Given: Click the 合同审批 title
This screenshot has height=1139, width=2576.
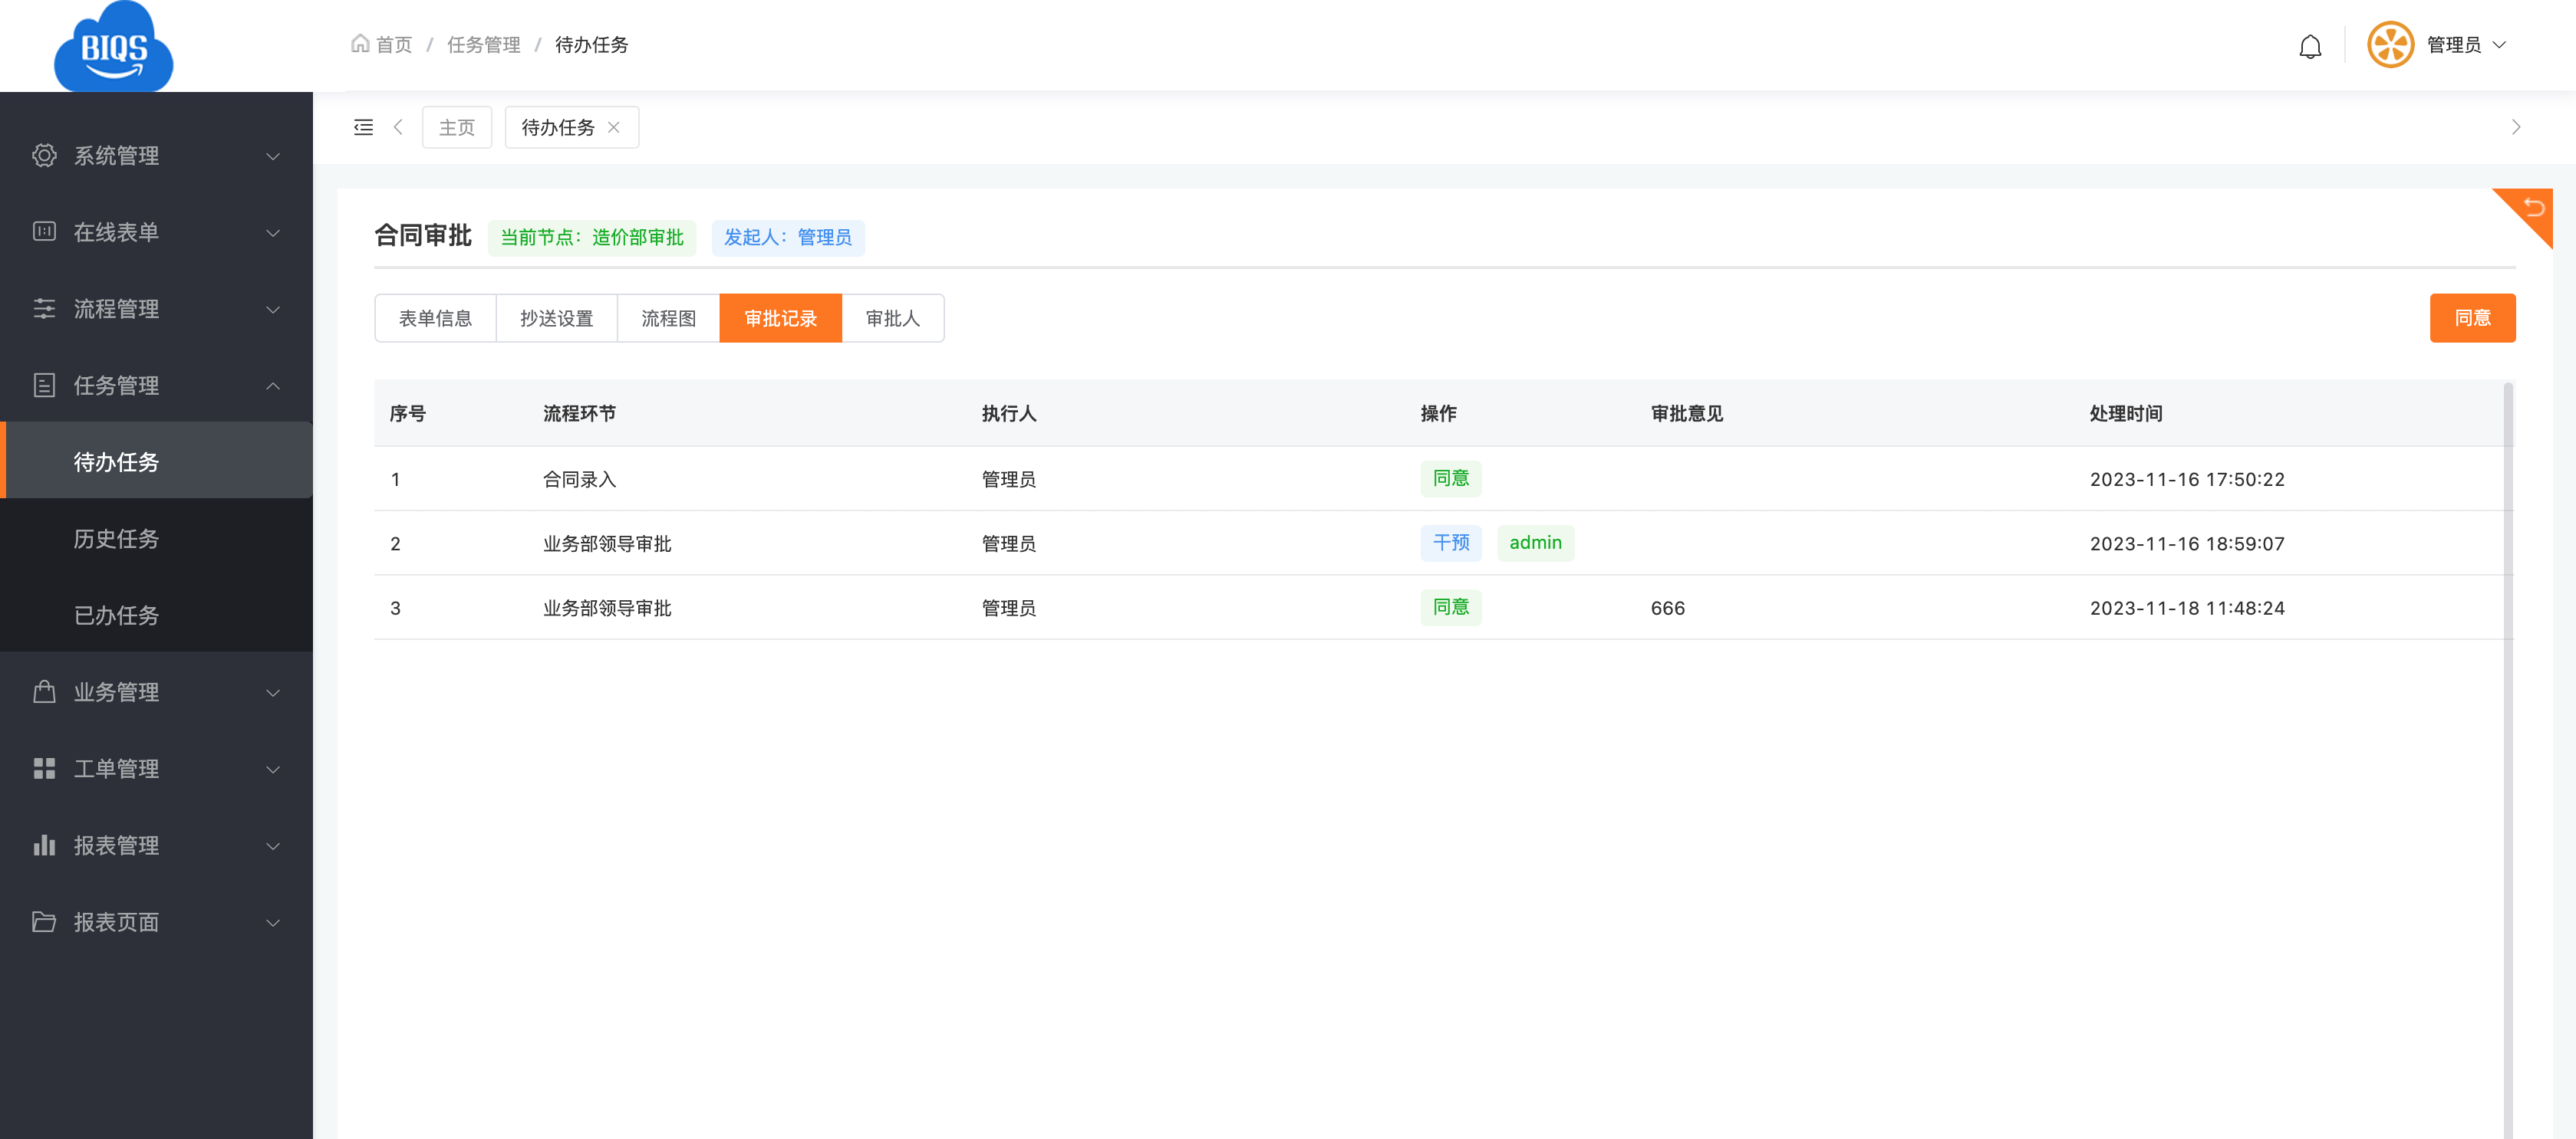Looking at the screenshot, I should (423, 236).
